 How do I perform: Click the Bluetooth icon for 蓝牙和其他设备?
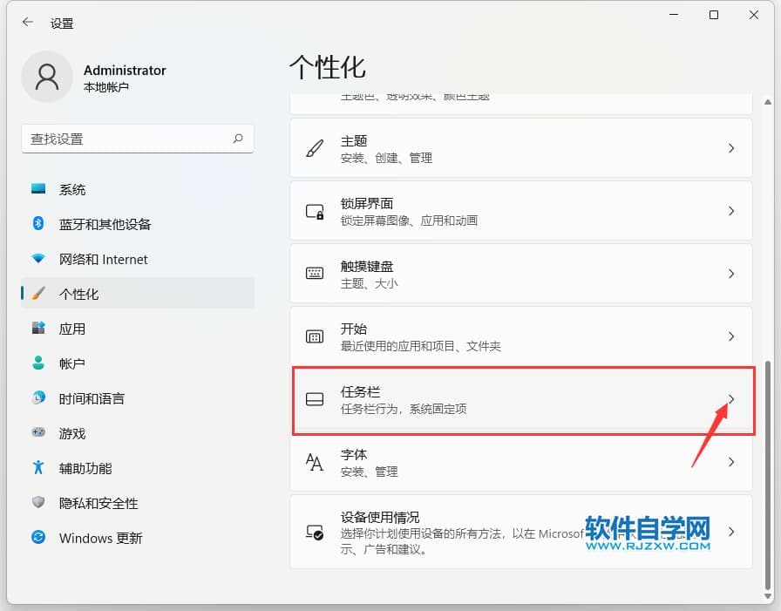tap(38, 224)
